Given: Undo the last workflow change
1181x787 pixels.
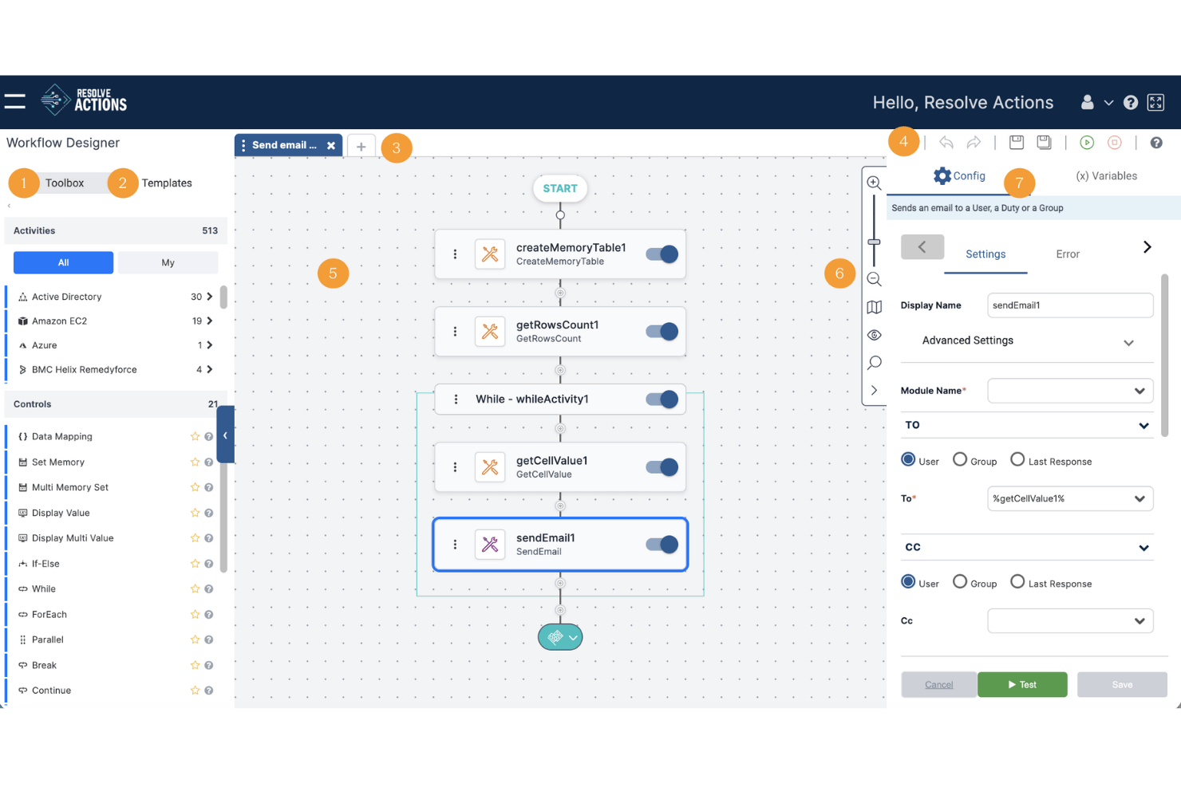Looking at the screenshot, I should [x=946, y=143].
